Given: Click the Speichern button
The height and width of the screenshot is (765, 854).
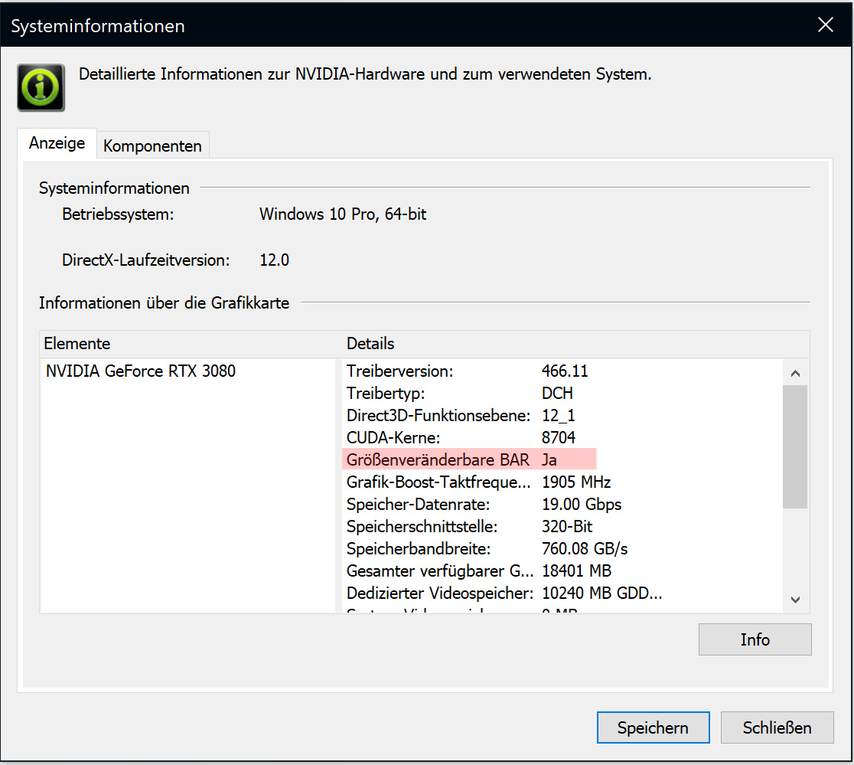Looking at the screenshot, I should (653, 727).
